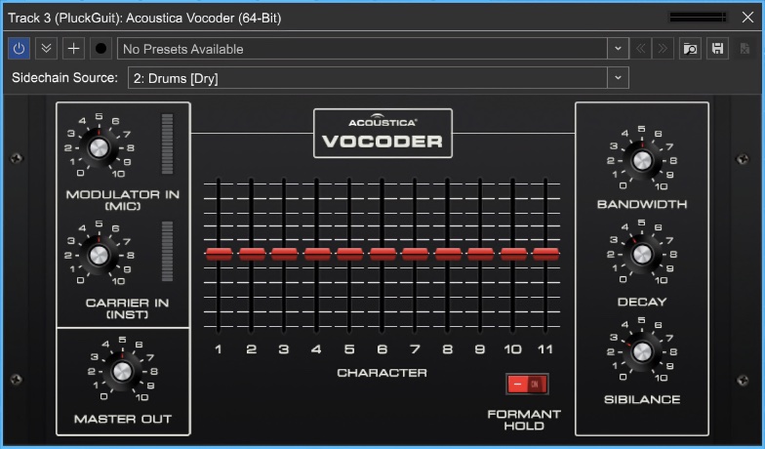Click the 'Sidechain Source:' label

coord(64,78)
